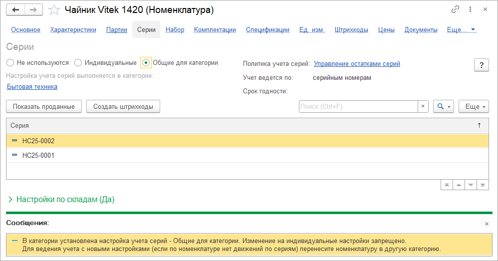Move series to bottom of list

point(482,185)
